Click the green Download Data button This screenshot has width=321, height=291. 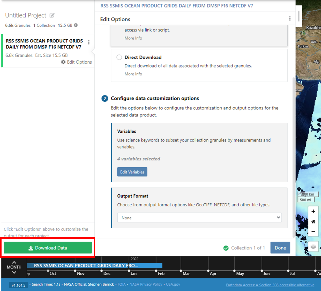[x=48, y=248]
